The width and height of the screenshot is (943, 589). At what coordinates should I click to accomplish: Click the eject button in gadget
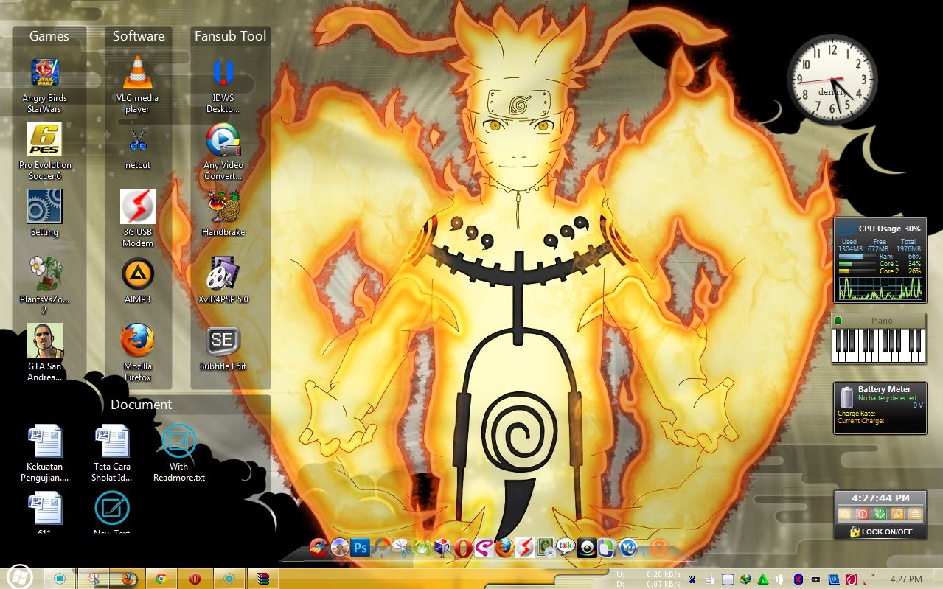pos(915,514)
